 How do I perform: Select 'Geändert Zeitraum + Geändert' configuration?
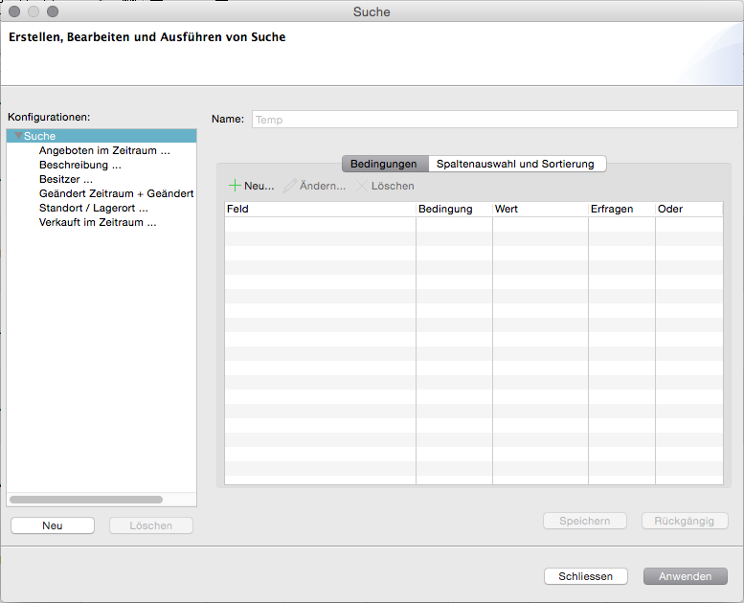[x=116, y=193]
